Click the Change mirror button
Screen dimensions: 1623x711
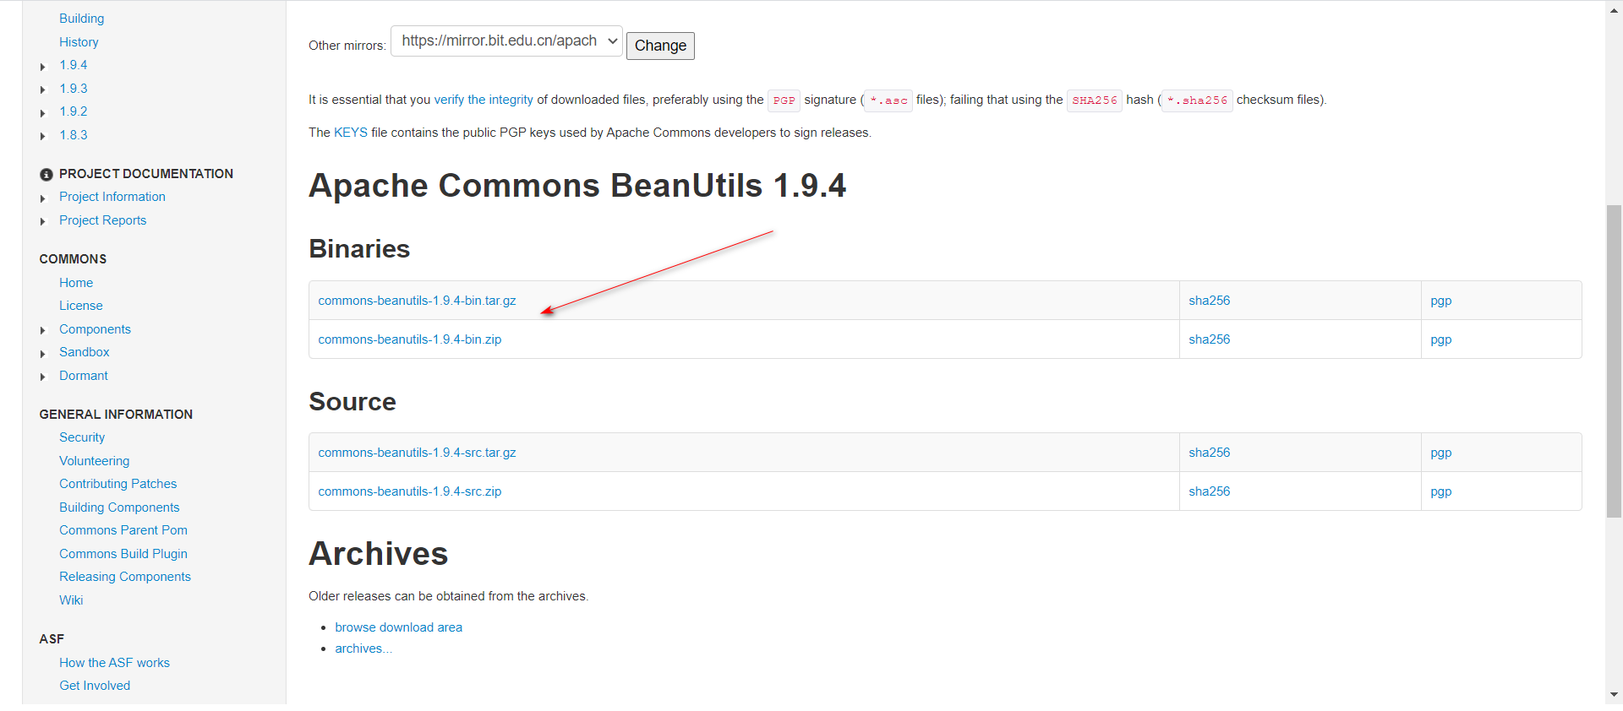pyautogui.click(x=660, y=46)
